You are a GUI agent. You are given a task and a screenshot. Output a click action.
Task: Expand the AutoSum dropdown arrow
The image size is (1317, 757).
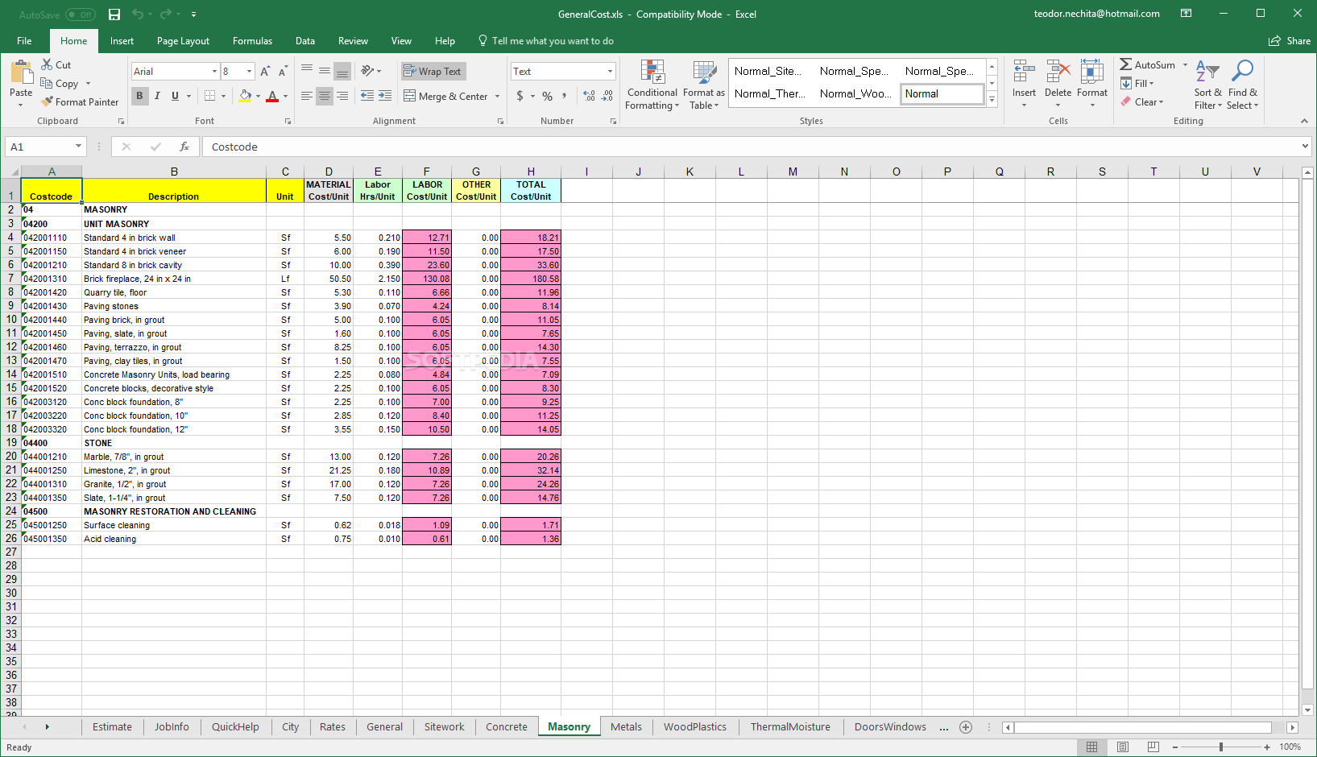click(x=1185, y=65)
